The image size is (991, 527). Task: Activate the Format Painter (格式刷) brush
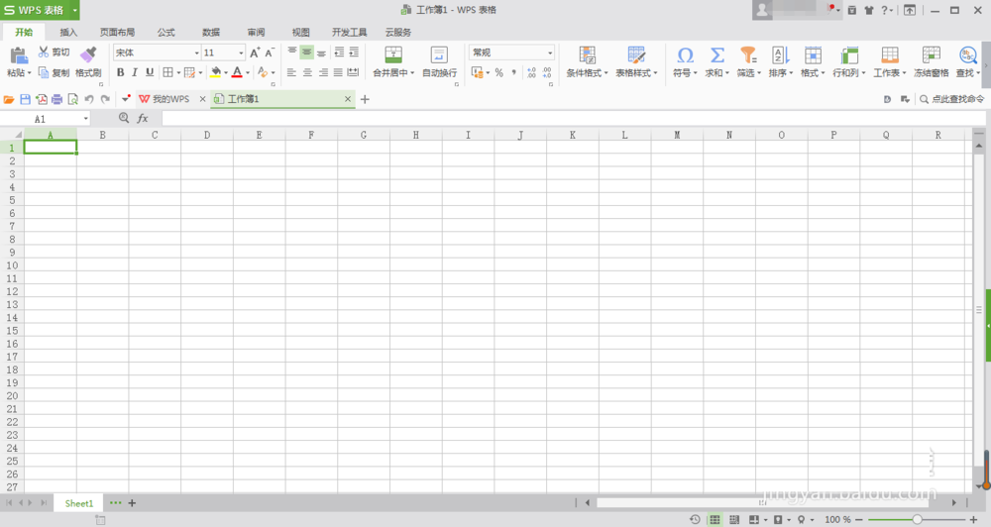click(x=88, y=54)
